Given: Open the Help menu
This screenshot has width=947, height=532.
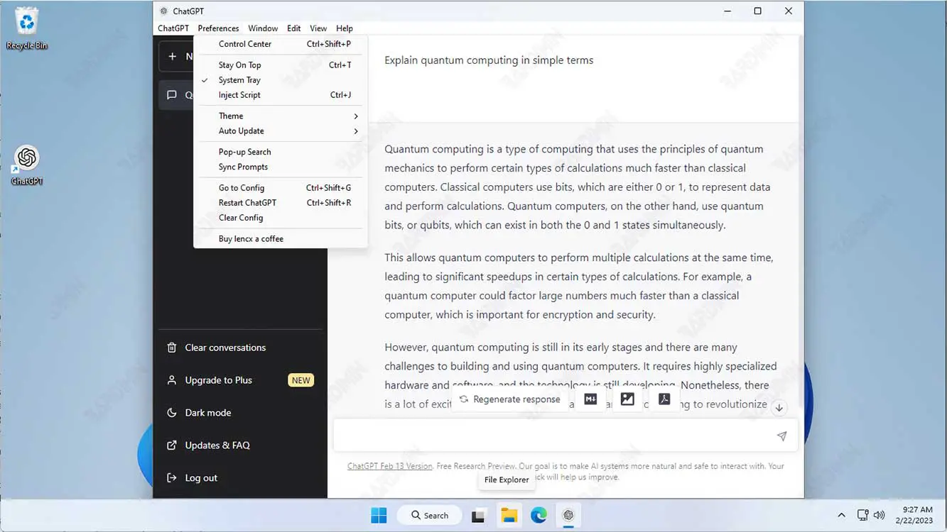Looking at the screenshot, I should pyautogui.click(x=345, y=28).
